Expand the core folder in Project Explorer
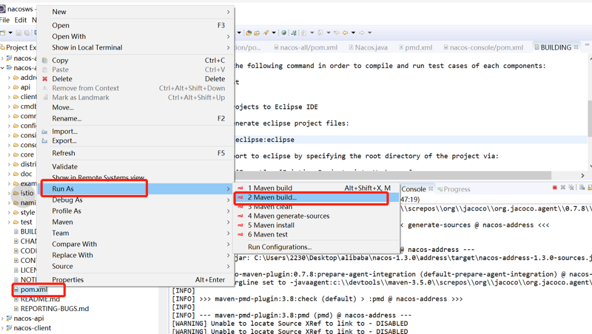Screen dimensions: 592x334 (9, 154)
